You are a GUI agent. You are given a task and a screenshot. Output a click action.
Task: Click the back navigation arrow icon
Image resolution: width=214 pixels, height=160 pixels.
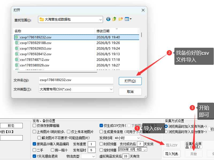coord(108,19)
